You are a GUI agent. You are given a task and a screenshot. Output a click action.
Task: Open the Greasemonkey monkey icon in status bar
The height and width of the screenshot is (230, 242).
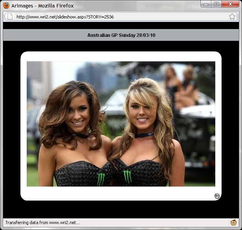point(233,223)
